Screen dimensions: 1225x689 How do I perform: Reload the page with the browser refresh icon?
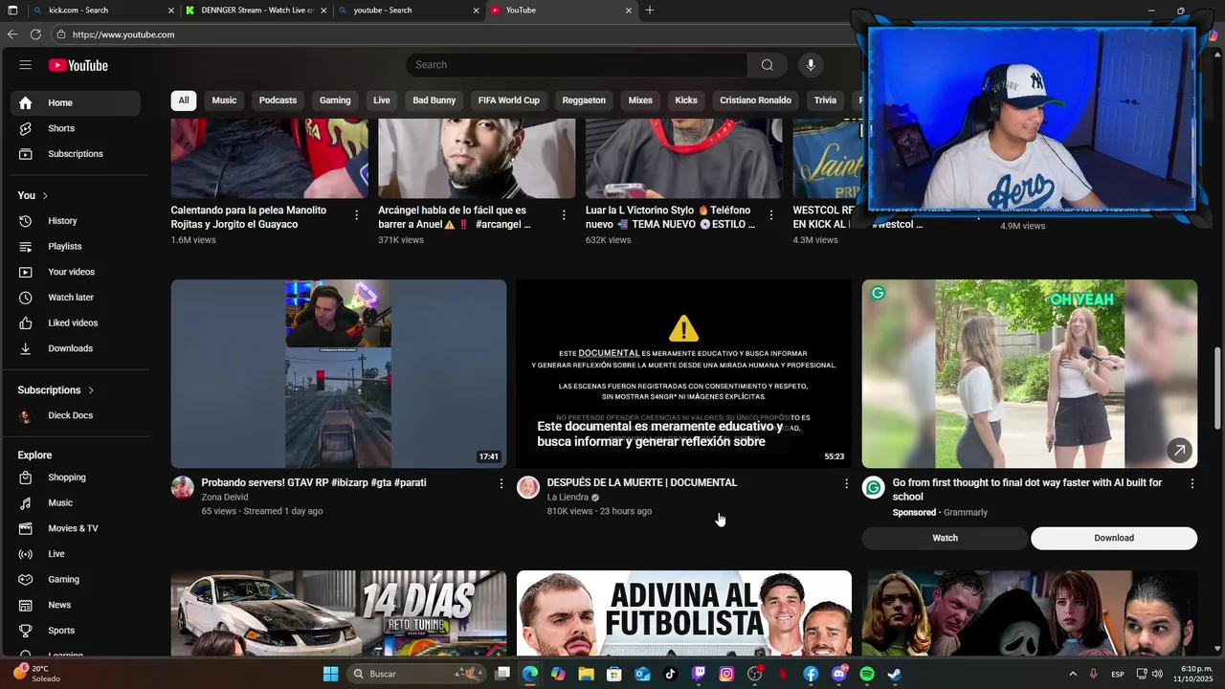click(35, 34)
